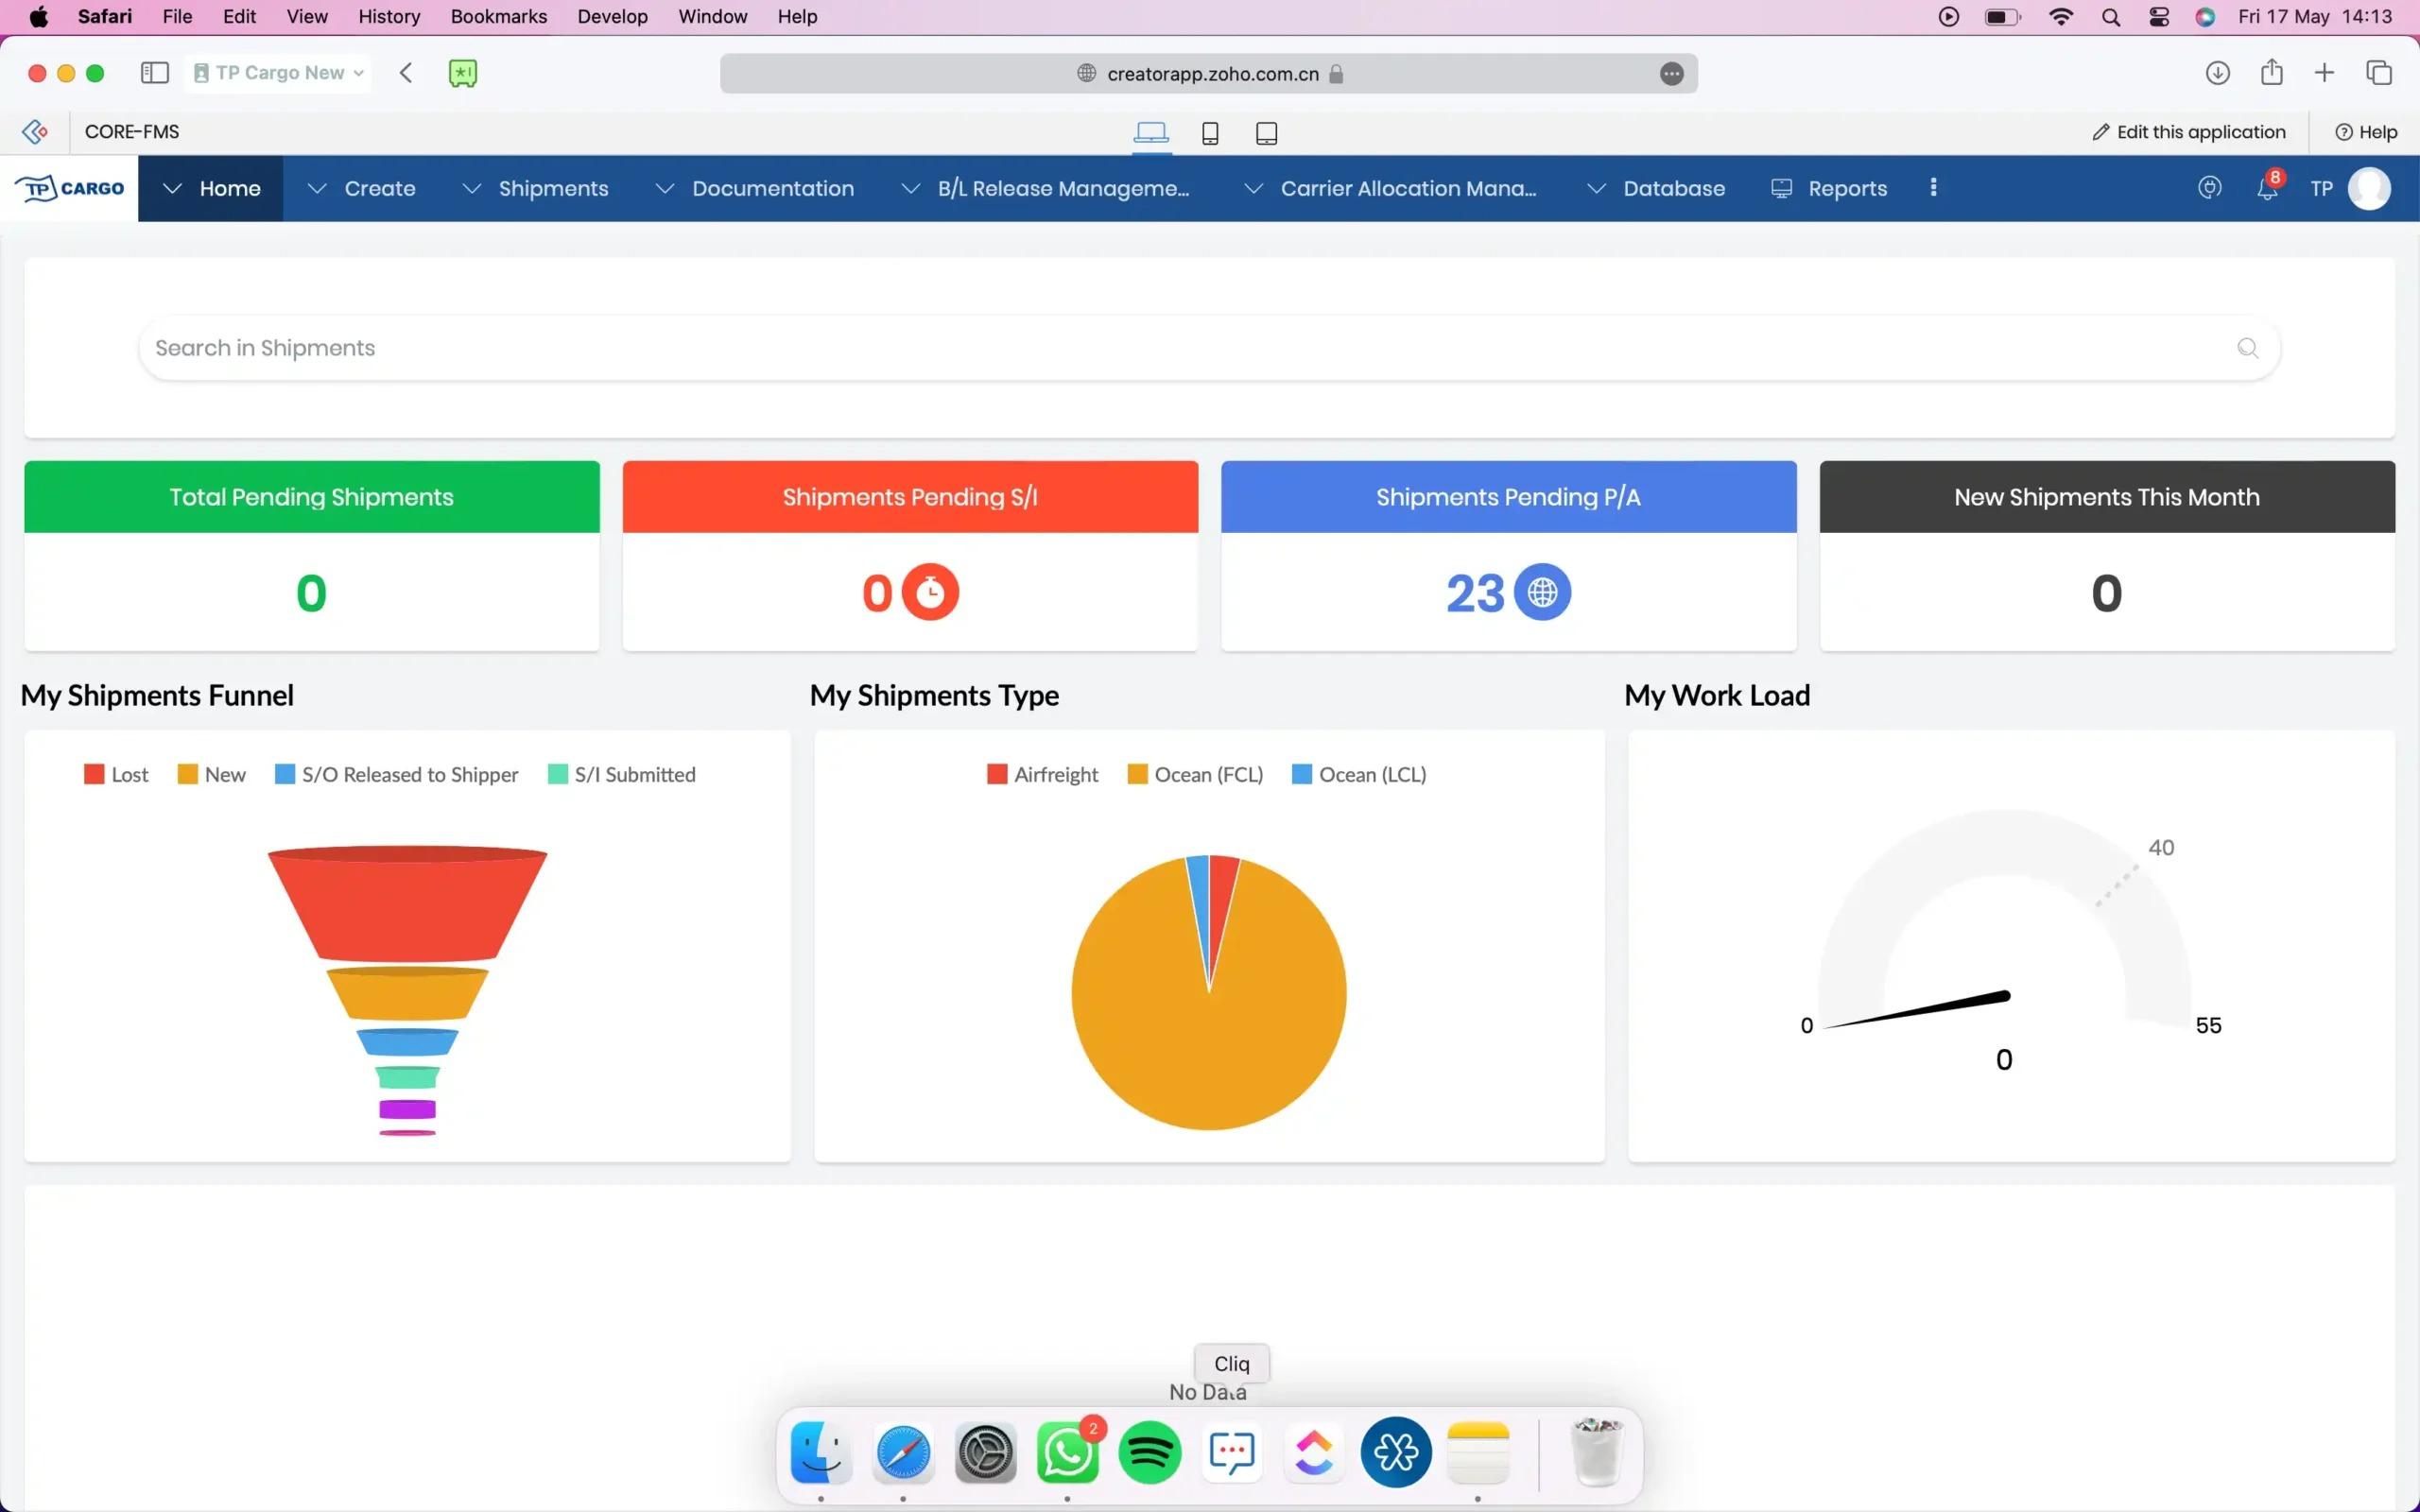Click the clock icon in Pending S/I
The width and height of the screenshot is (2420, 1512).
[x=930, y=593]
